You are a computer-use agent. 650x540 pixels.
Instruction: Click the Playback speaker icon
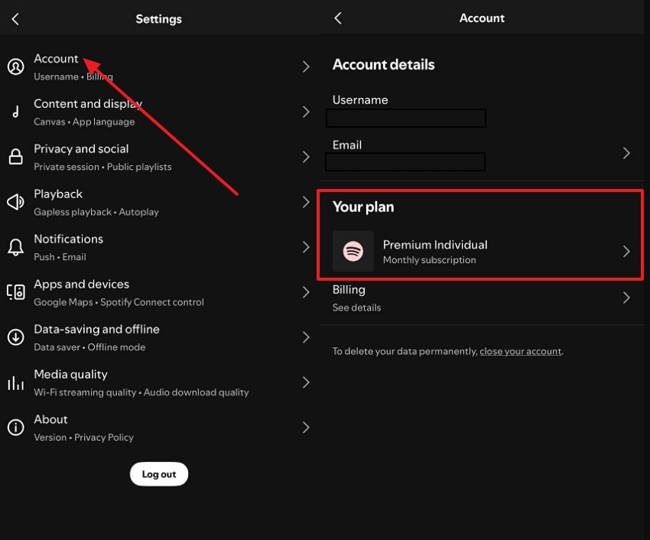pyautogui.click(x=15, y=202)
